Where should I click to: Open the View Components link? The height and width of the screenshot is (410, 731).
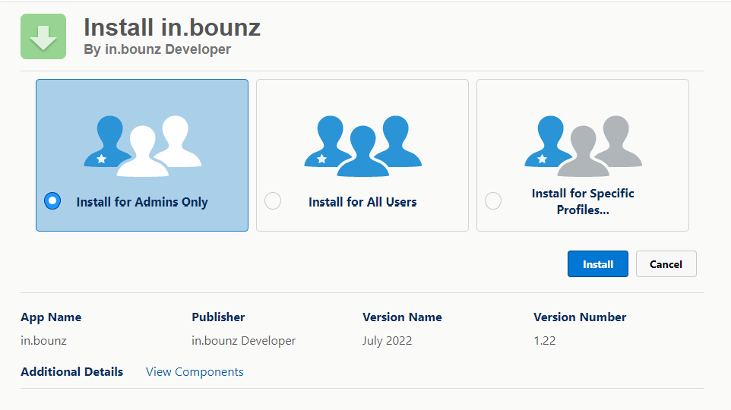[195, 372]
